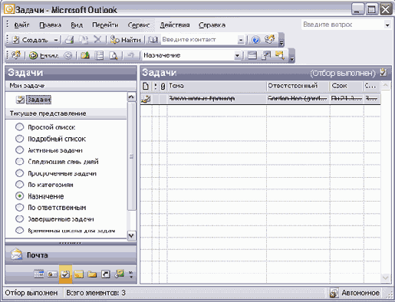Click the Microsoft Office Help icon
Viewport: 395px width, 302px height.
pos(255,40)
